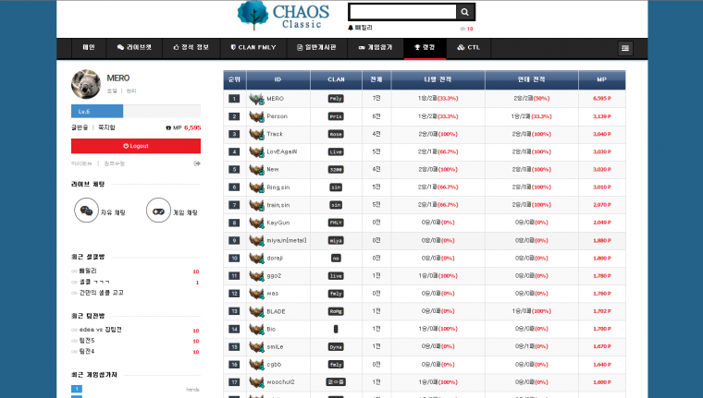Click the FMLY clan badge in KayGun's row
The height and width of the screenshot is (398, 703).
click(336, 223)
